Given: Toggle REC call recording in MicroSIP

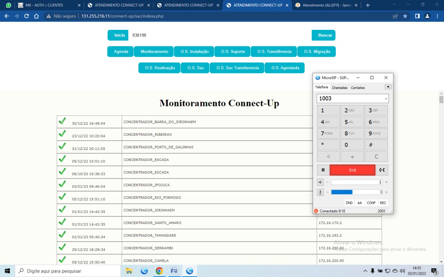Looking at the screenshot, I should pyautogui.click(x=383, y=203).
